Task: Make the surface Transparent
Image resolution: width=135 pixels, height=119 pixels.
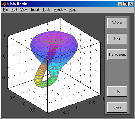Action: (x=117, y=55)
